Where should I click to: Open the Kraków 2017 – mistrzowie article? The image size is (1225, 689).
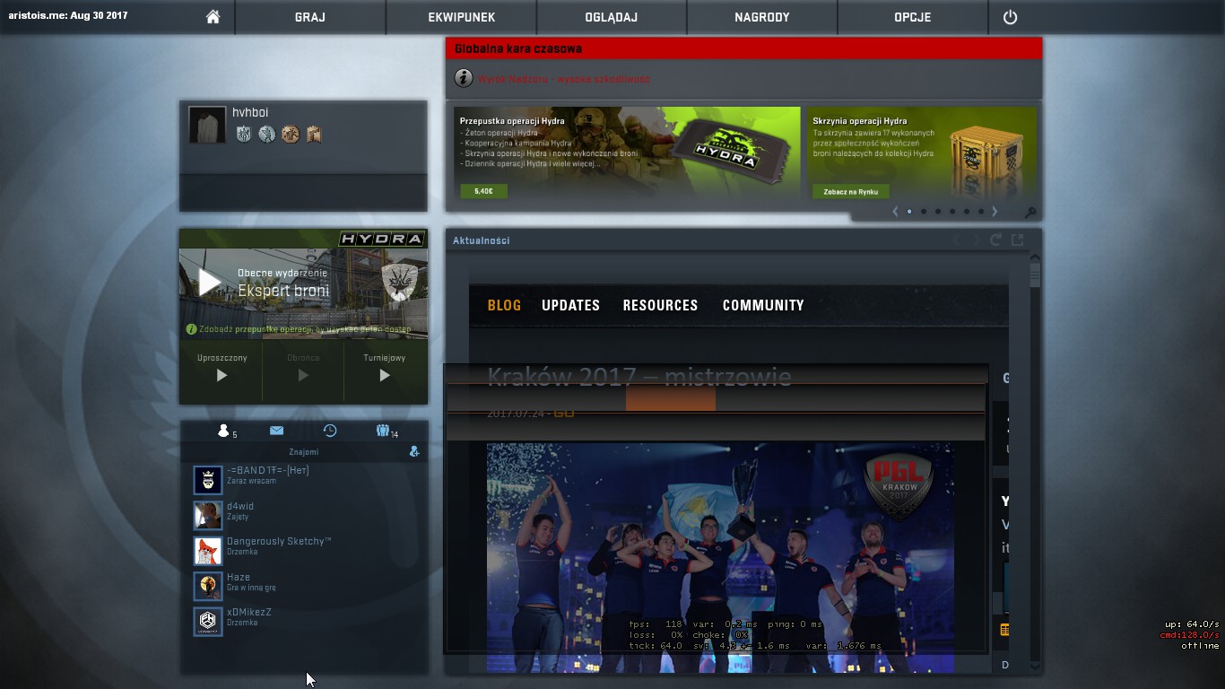639,376
